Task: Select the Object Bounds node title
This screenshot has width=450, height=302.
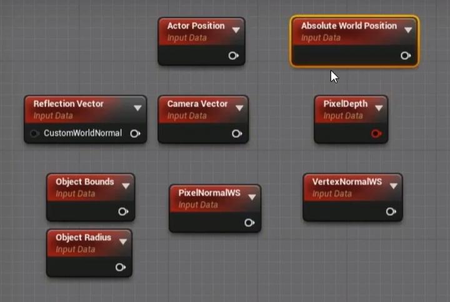Action: (x=84, y=182)
